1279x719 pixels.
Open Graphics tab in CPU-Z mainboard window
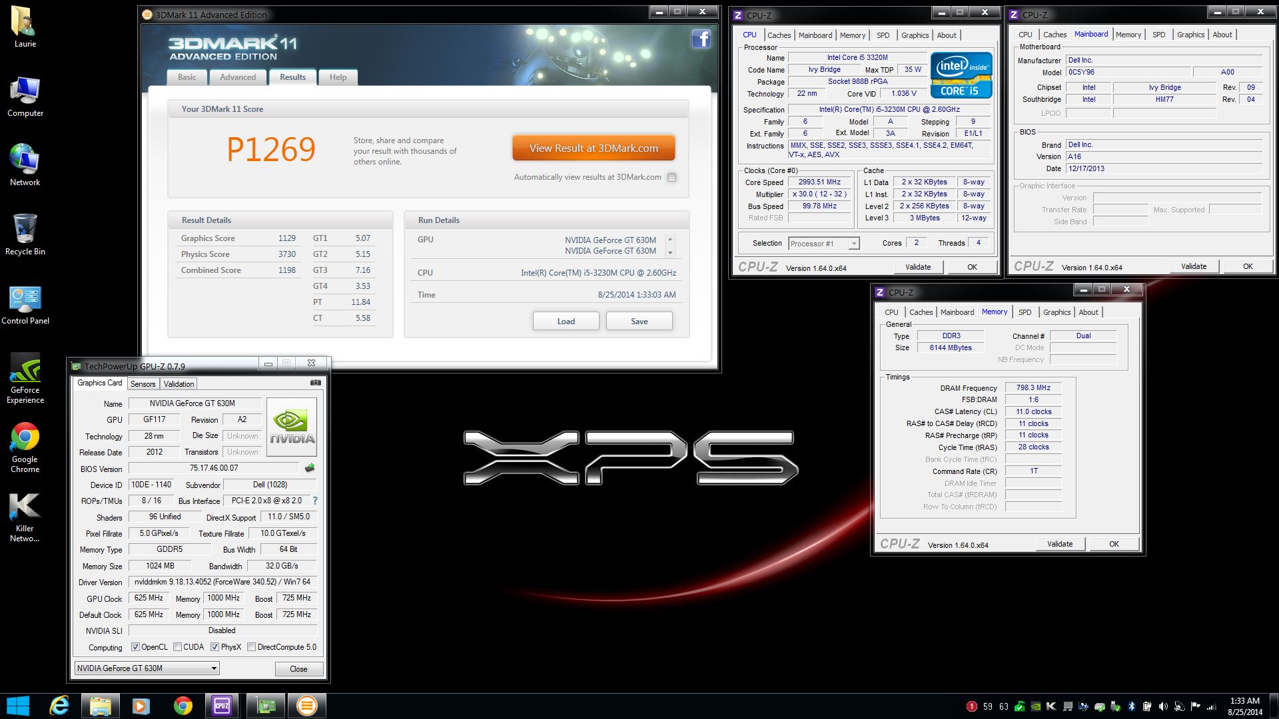coord(1190,35)
